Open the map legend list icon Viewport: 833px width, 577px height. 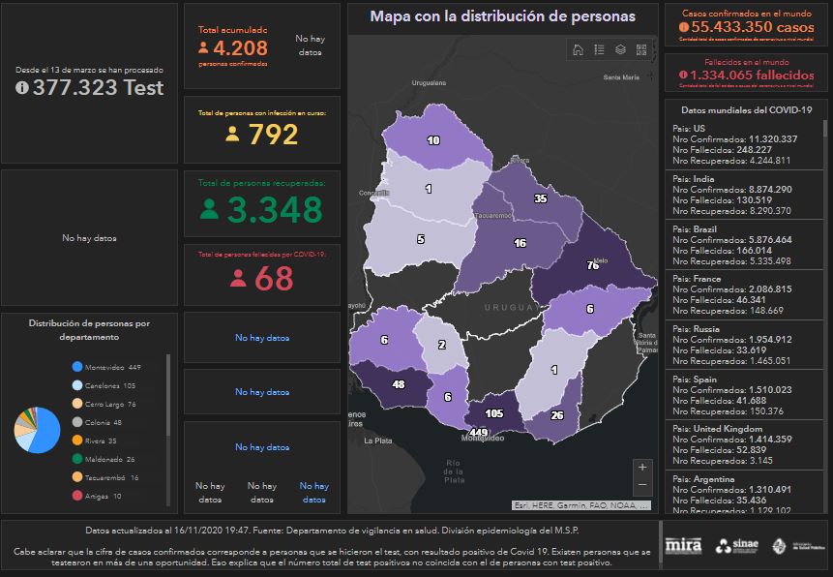[599, 49]
